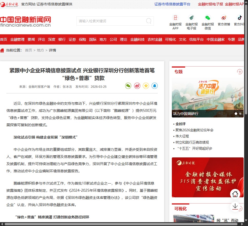Click the author name 张冰洁
The image size is (248, 226).
67,87
